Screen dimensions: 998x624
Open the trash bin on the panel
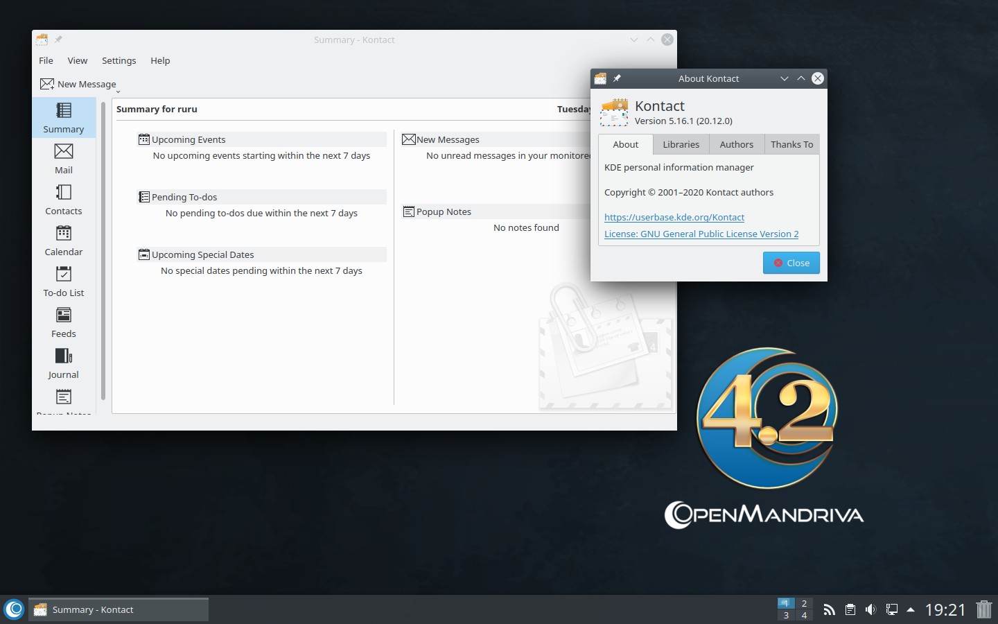click(984, 609)
